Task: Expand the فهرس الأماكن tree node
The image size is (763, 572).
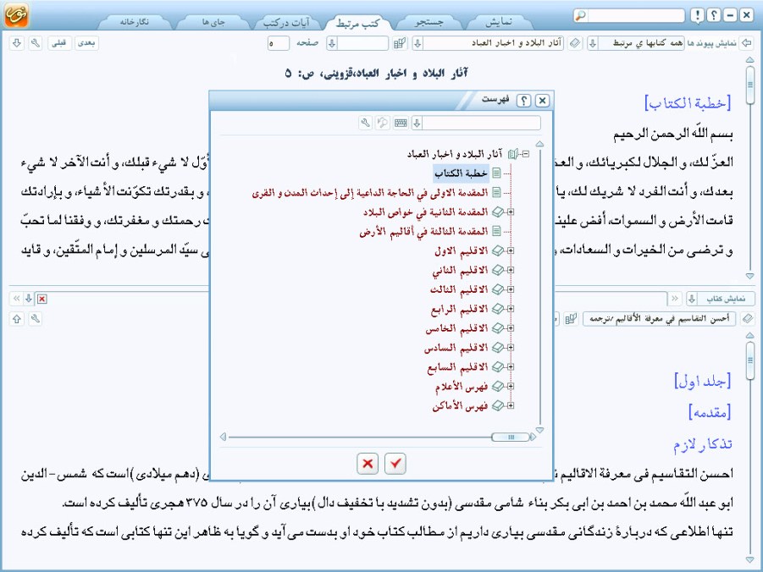Action: (511, 405)
